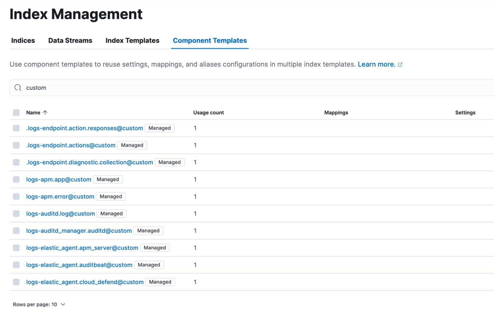View logs-auditd_manager.auditd@custom template details

click(79, 231)
